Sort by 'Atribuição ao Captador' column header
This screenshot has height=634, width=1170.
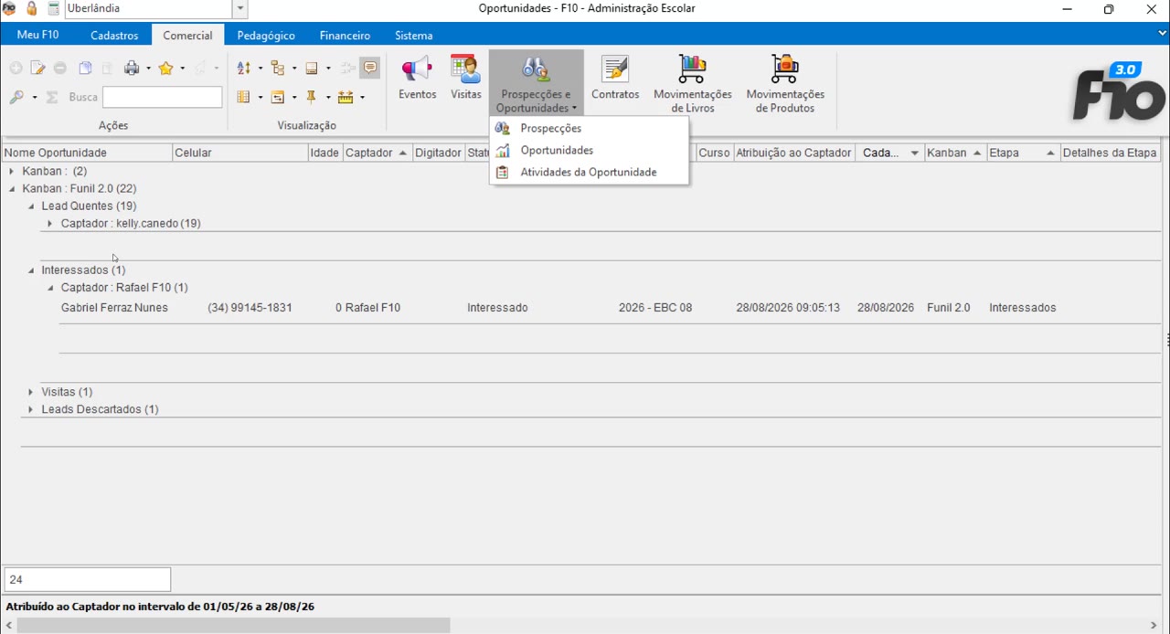tap(793, 153)
